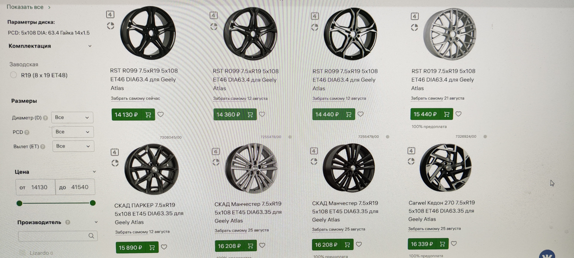Image resolution: width=574 pixels, height=258 pixels.
Task: Add the Carwel Кедон 270 wheel to cart
Action: (x=442, y=244)
